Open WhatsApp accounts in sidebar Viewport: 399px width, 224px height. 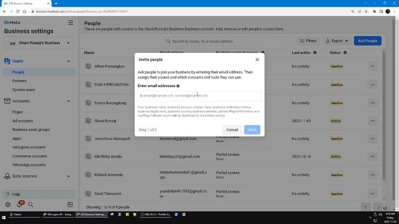click(x=29, y=165)
